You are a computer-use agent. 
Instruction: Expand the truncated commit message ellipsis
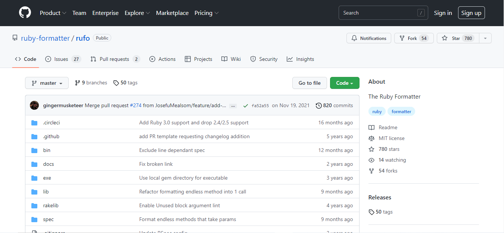pyautogui.click(x=233, y=106)
